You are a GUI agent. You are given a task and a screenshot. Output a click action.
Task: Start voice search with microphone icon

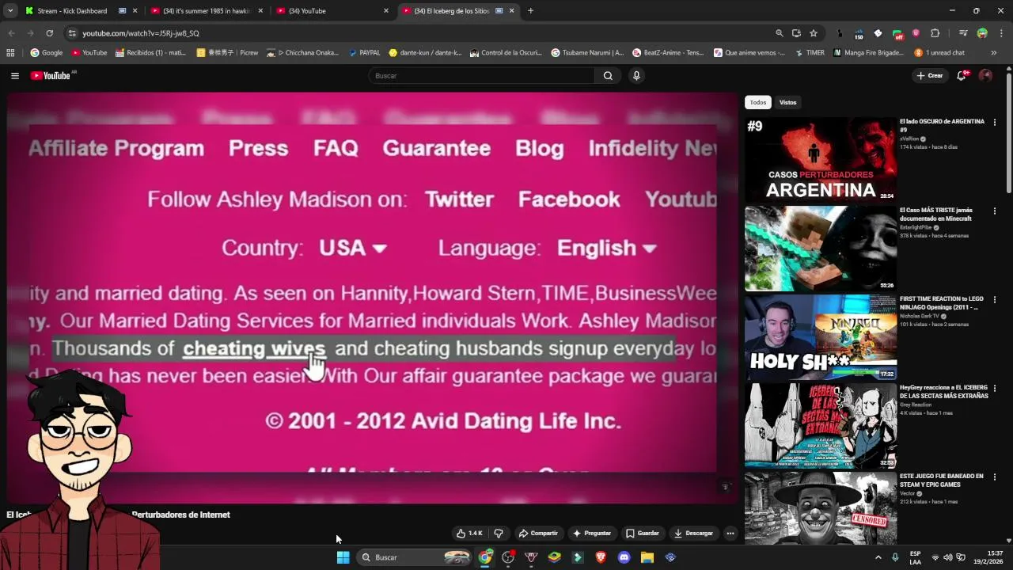point(636,76)
